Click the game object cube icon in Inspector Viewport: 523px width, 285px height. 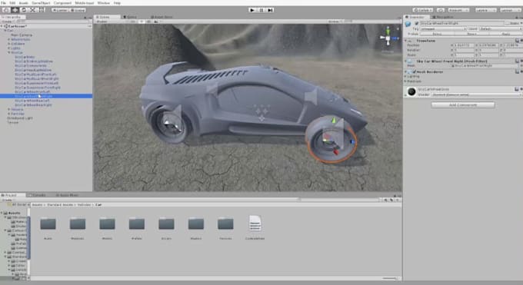(408, 24)
